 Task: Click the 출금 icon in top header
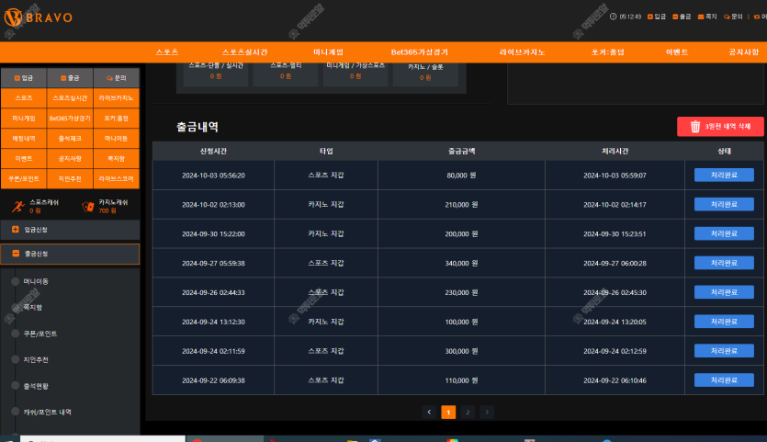tap(675, 17)
